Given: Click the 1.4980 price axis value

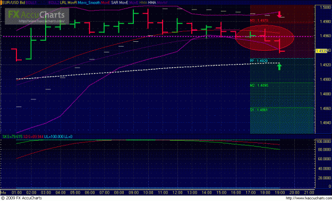Looking at the screenshot, I should [x=326, y=22].
